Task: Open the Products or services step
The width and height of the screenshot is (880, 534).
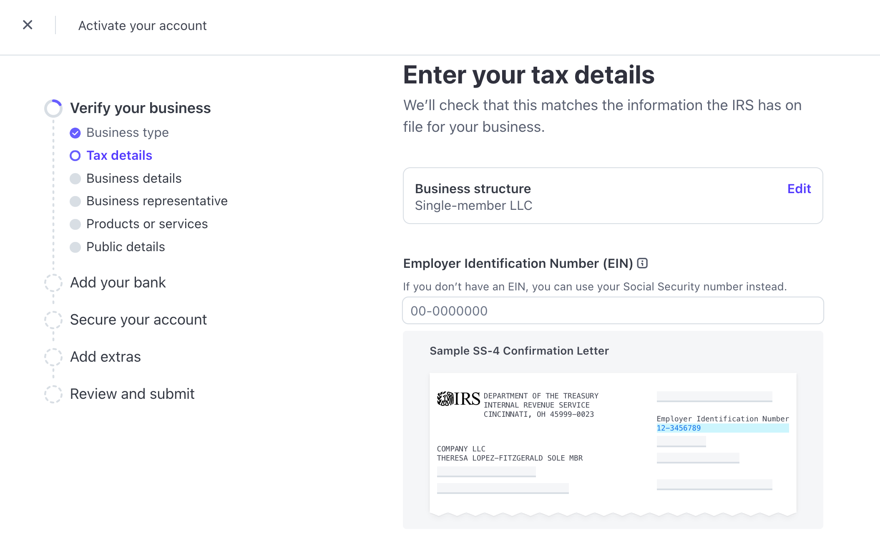Action: pos(147,224)
